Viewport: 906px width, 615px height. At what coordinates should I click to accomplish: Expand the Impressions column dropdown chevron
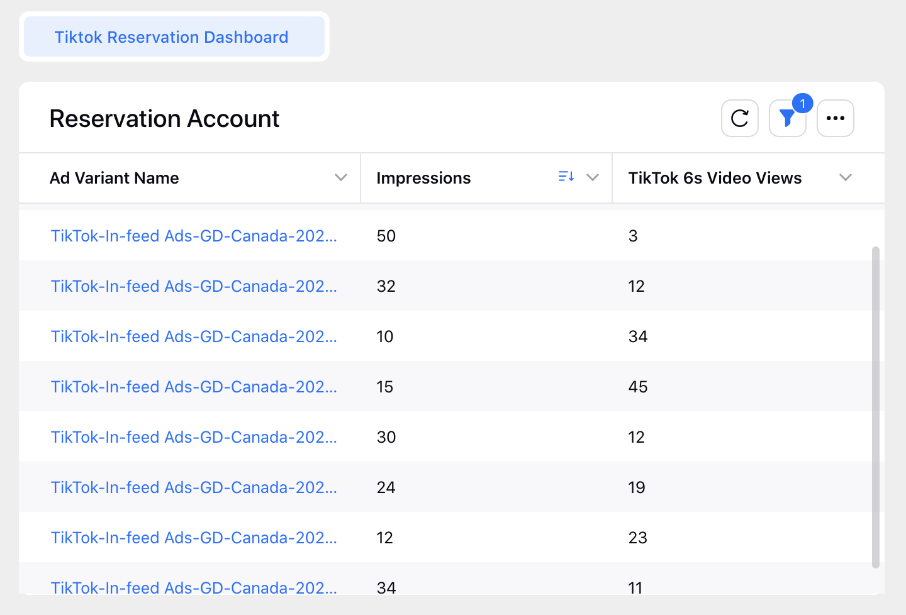pyautogui.click(x=593, y=177)
